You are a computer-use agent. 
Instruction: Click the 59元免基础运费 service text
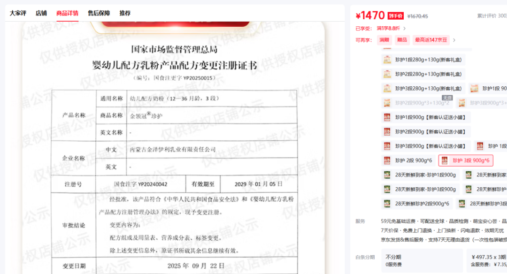point(398,221)
